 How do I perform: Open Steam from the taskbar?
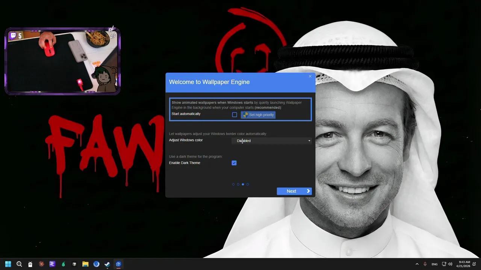coord(107,264)
